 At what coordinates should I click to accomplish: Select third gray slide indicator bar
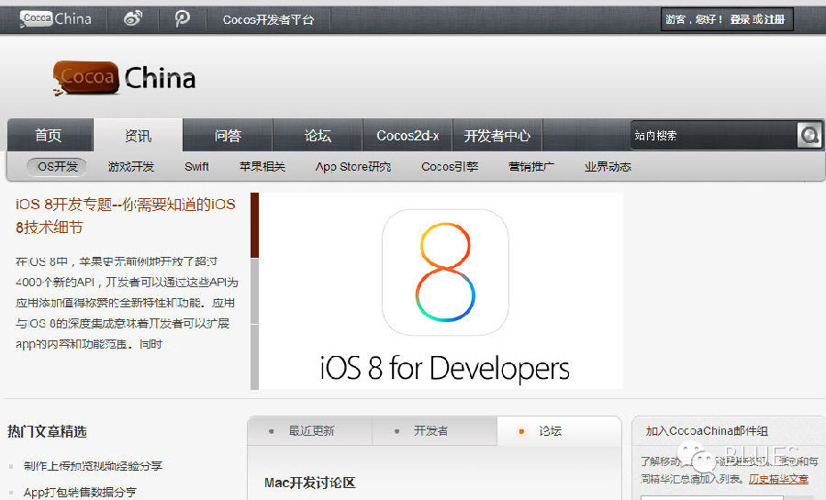point(254,357)
